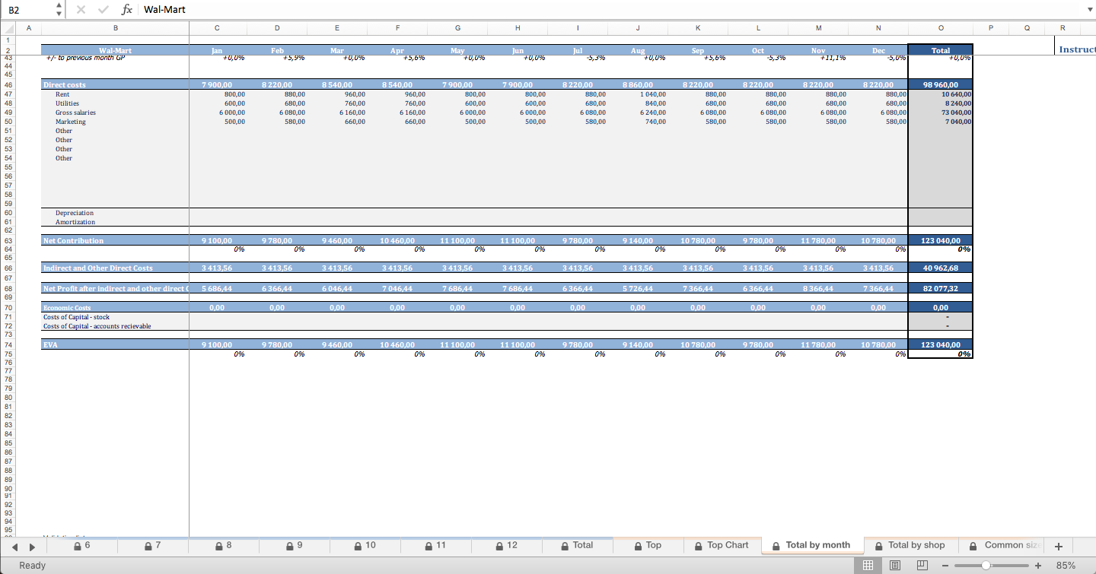The image size is (1096, 574).
Task: Switch to sheet tab 9
Action: (294, 545)
